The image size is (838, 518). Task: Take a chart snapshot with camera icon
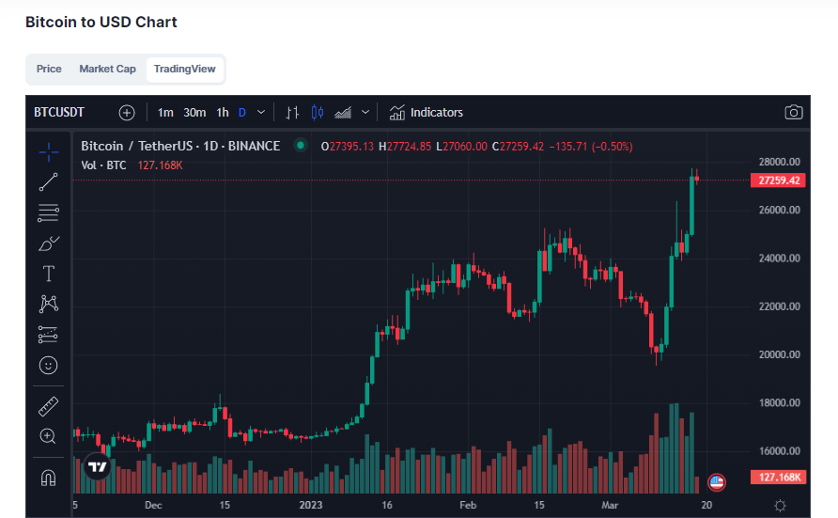coord(794,112)
